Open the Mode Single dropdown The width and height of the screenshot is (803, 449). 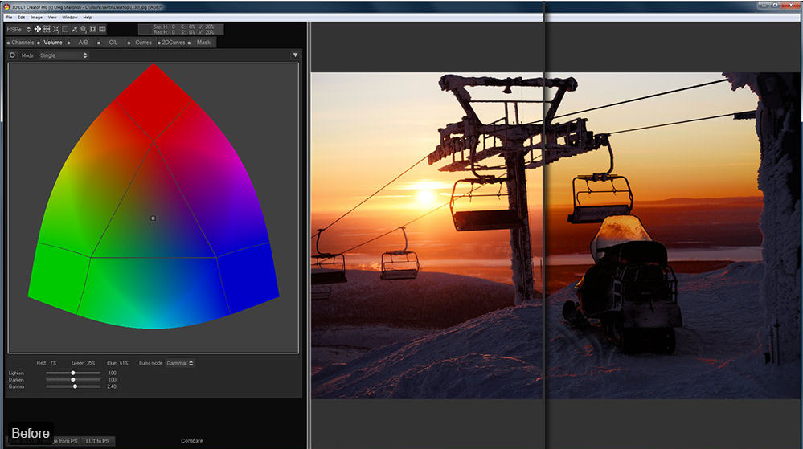[x=64, y=55]
